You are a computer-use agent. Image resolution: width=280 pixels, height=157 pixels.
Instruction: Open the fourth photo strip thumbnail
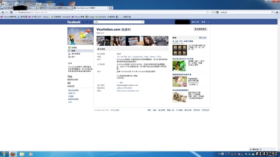[x=147, y=41]
